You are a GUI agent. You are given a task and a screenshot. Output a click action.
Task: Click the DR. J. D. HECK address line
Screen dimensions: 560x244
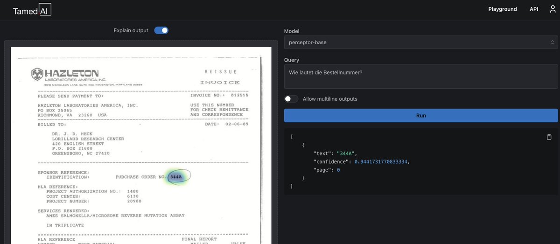click(x=72, y=134)
